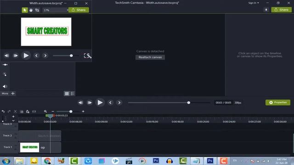Click the Redo arrow in timeline toolbar
This screenshot has height=165, width=294.
pos(9,111)
